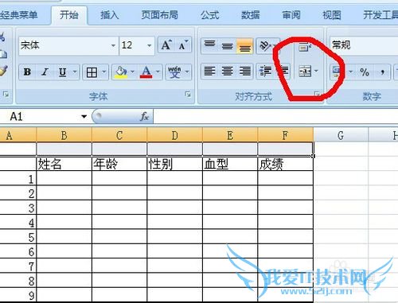
Task: Open the underline style dropdown arrow
Action: pyautogui.click(x=75, y=72)
